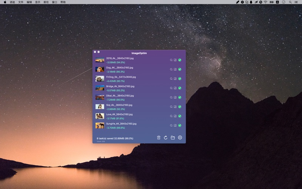
Task: Open the Wi-Fi status menu
Action: tap(265, 2)
